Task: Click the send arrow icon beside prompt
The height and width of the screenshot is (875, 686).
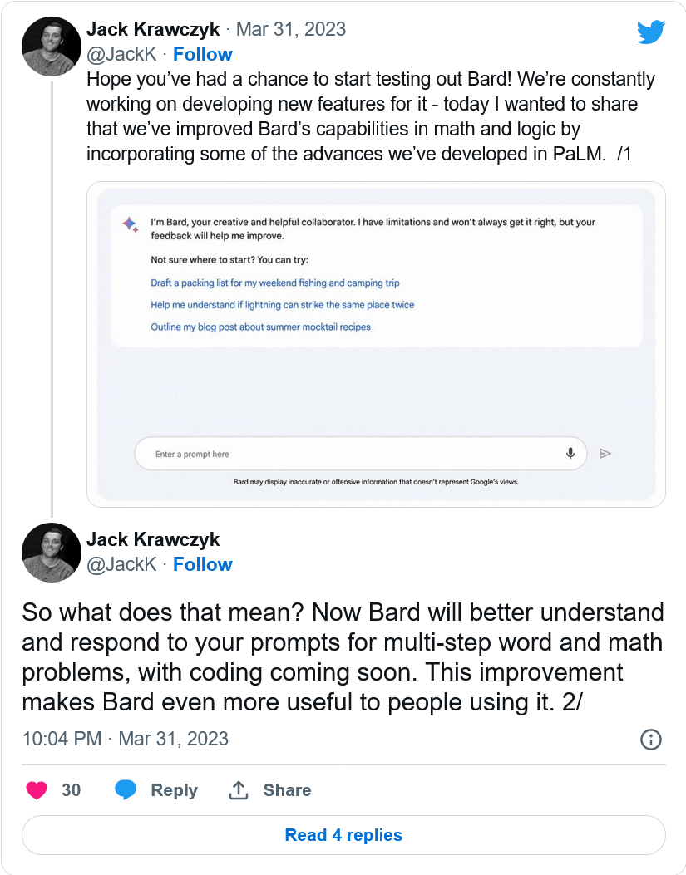Action: 605,453
